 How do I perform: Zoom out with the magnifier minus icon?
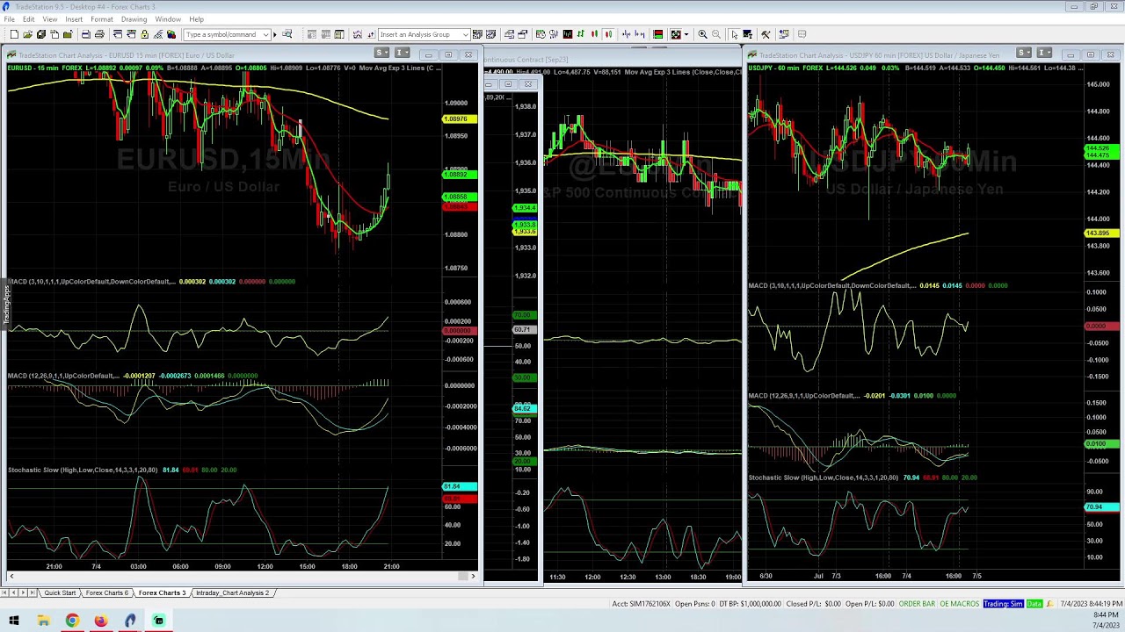pos(716,34)
